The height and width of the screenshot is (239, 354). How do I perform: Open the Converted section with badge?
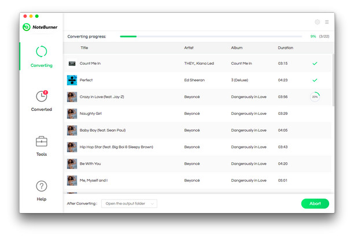(x=42, y=101)
